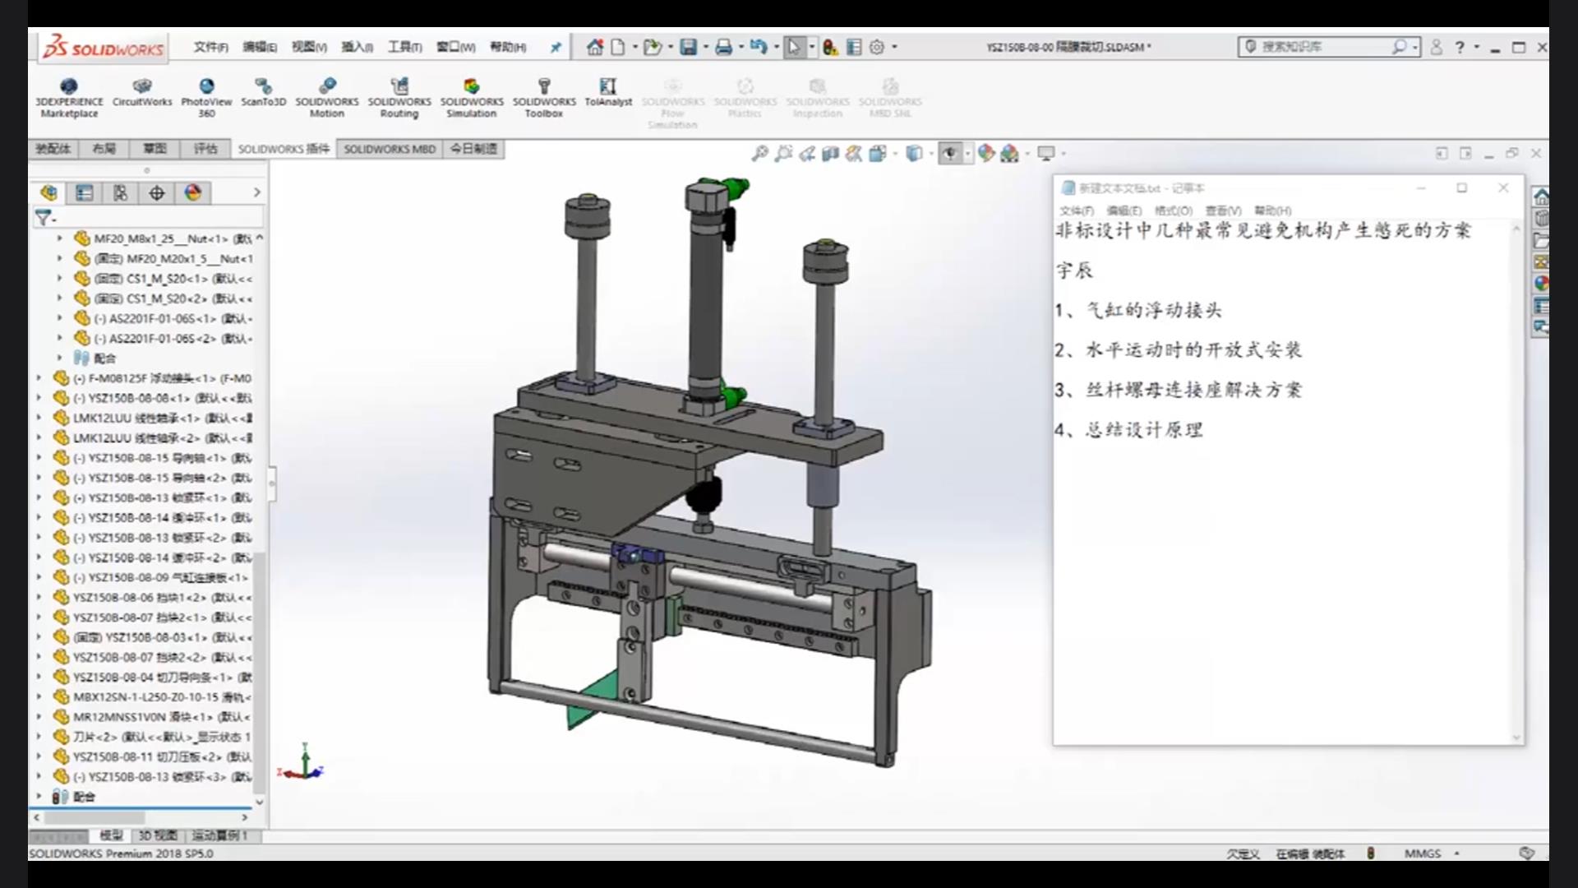Print the document
Image resolution: width=1578 pixels, height=888 pixels.
coord(723,47)
